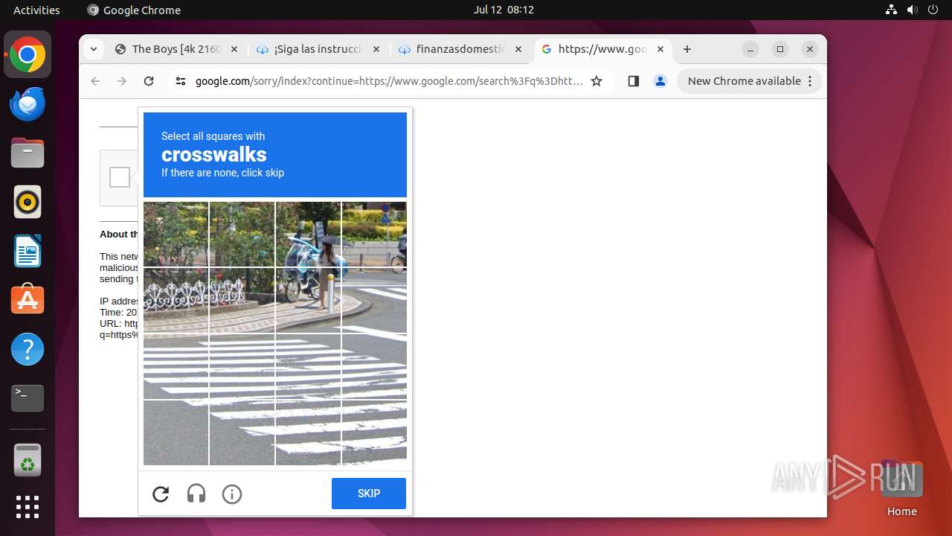Open Activities overview

coord(36,10)
